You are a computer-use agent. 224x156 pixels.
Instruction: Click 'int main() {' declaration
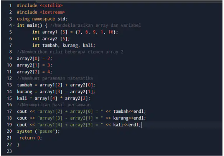tap(32, 26)
